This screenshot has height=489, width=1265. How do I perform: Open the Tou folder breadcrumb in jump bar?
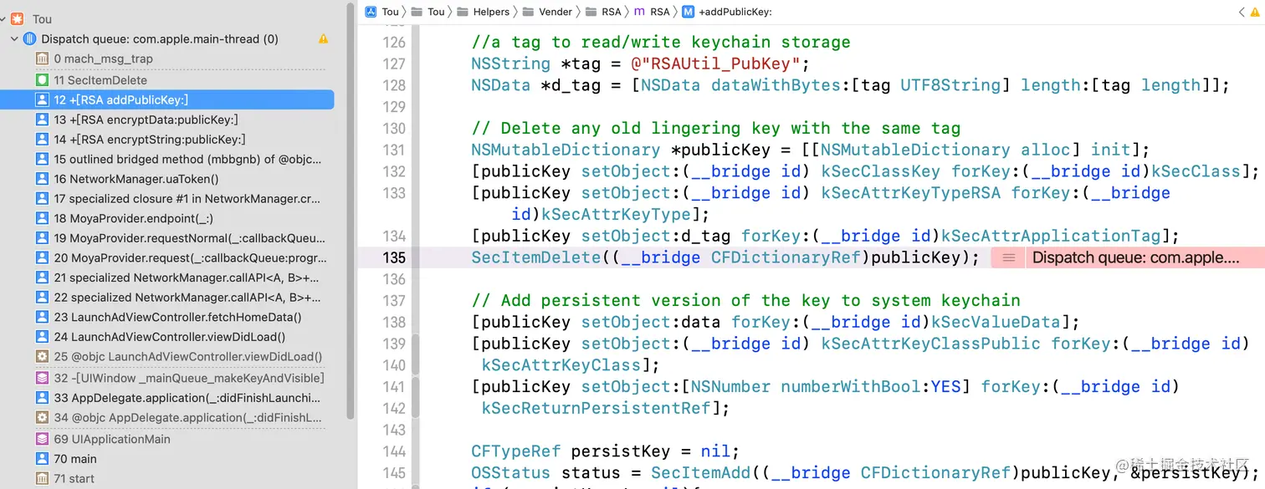tap(429, 12)
